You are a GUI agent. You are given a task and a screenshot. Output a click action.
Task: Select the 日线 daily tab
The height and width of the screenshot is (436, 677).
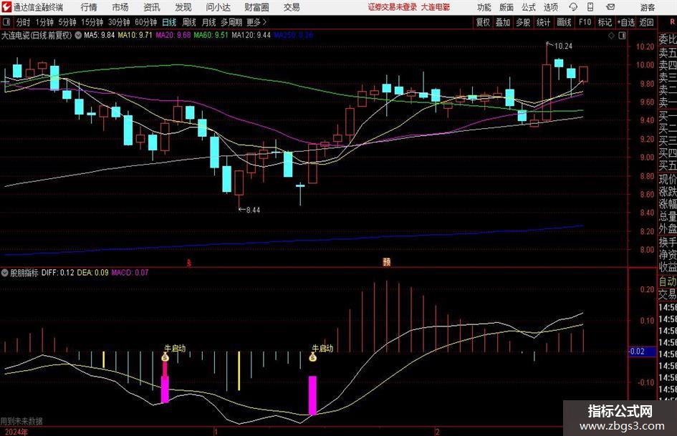pyautogui.click(x=169, y=22)
